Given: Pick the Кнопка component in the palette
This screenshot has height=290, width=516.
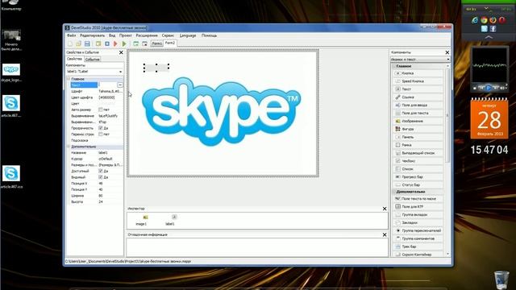Looking at the screenshot, I should (418, 73).
